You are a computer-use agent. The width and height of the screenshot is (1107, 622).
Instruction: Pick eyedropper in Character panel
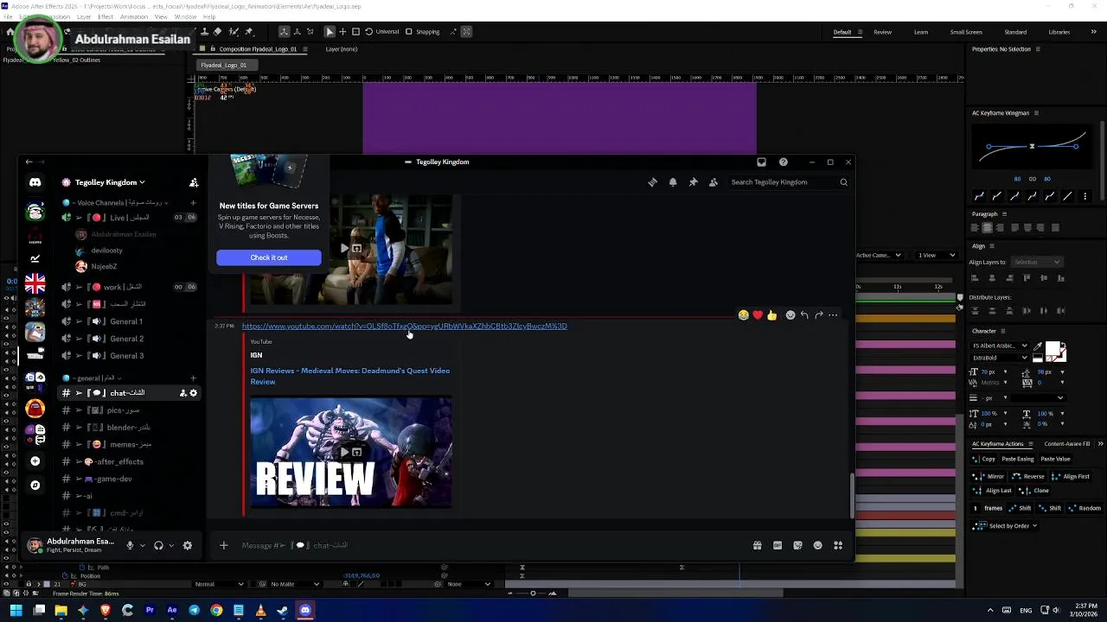click(x=1038, y=347)
